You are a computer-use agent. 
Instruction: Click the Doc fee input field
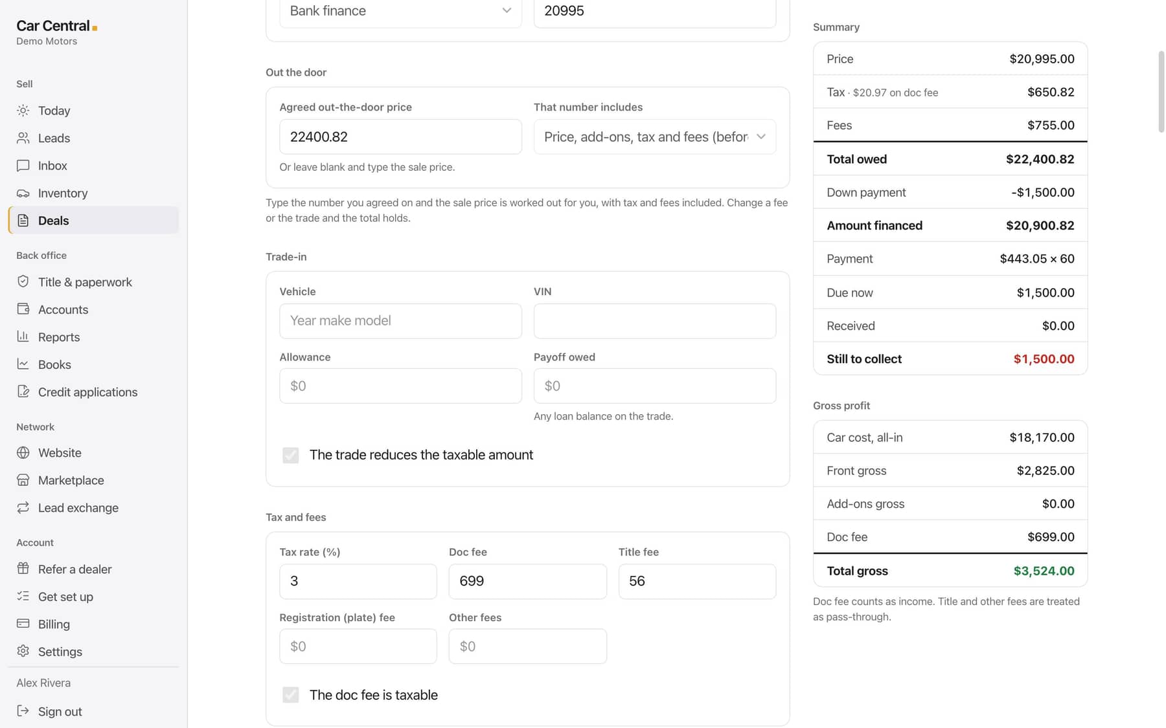[x=528, y=581]
